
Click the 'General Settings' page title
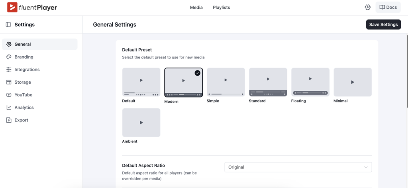click(114, 25)
